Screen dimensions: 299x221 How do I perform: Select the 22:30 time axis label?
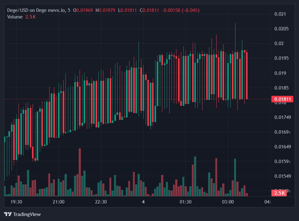[x=101, y=202]
